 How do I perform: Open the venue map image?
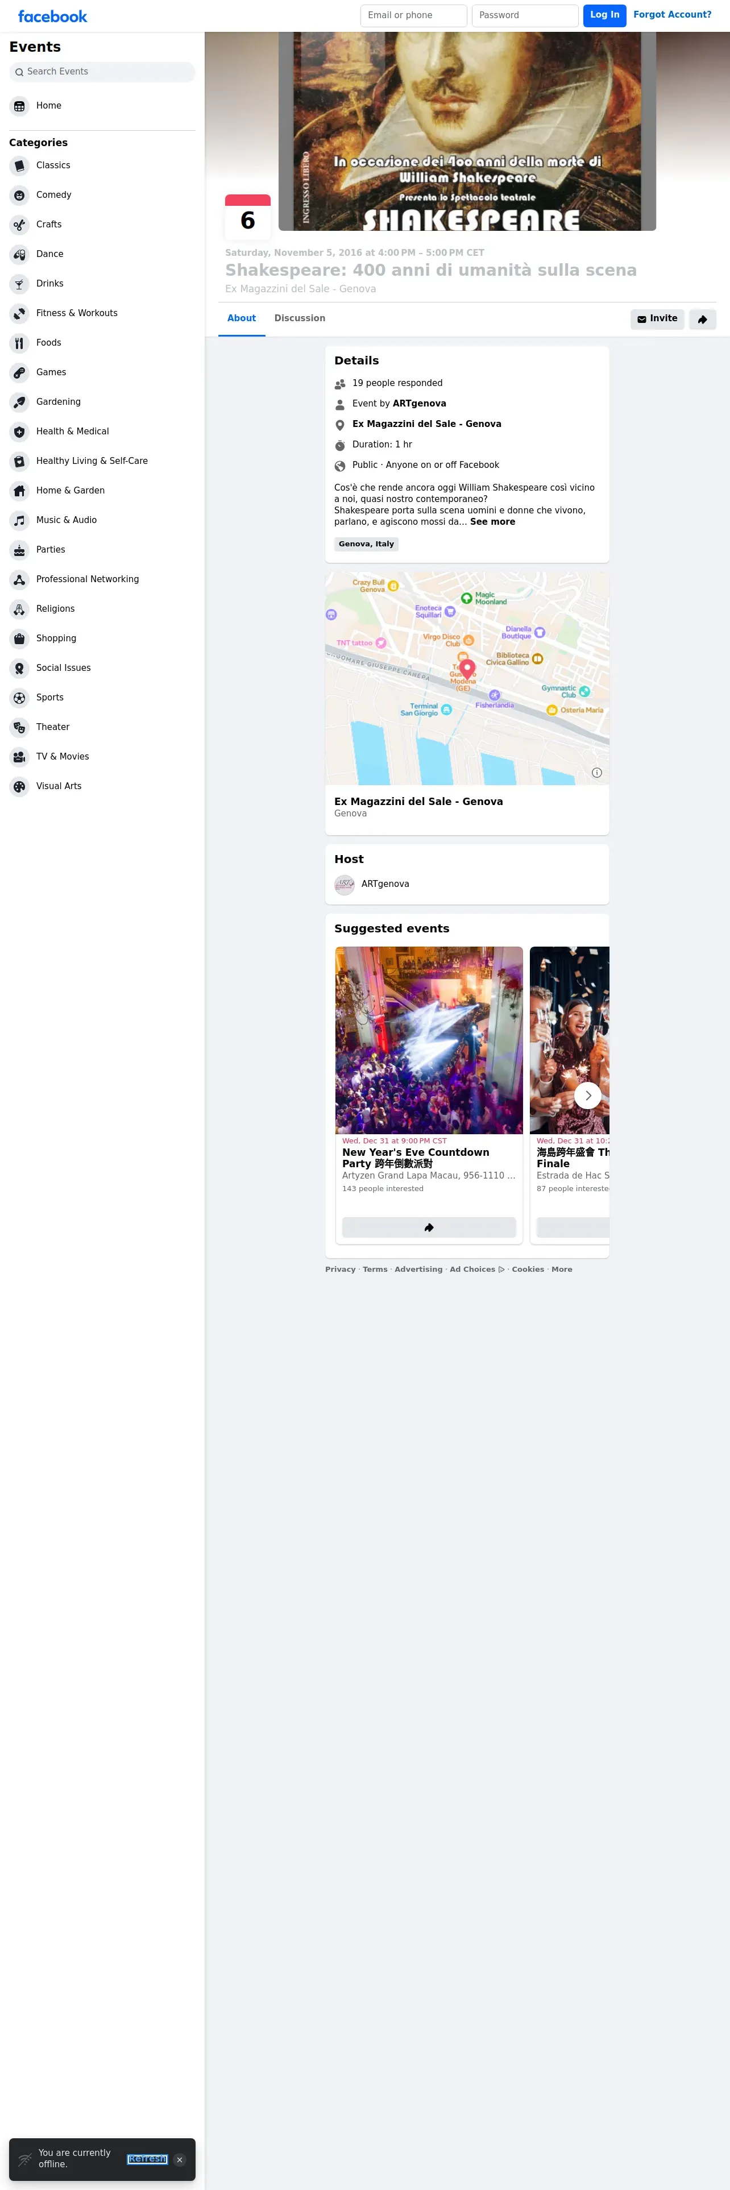pyautogui.click(x=467, y=678)
